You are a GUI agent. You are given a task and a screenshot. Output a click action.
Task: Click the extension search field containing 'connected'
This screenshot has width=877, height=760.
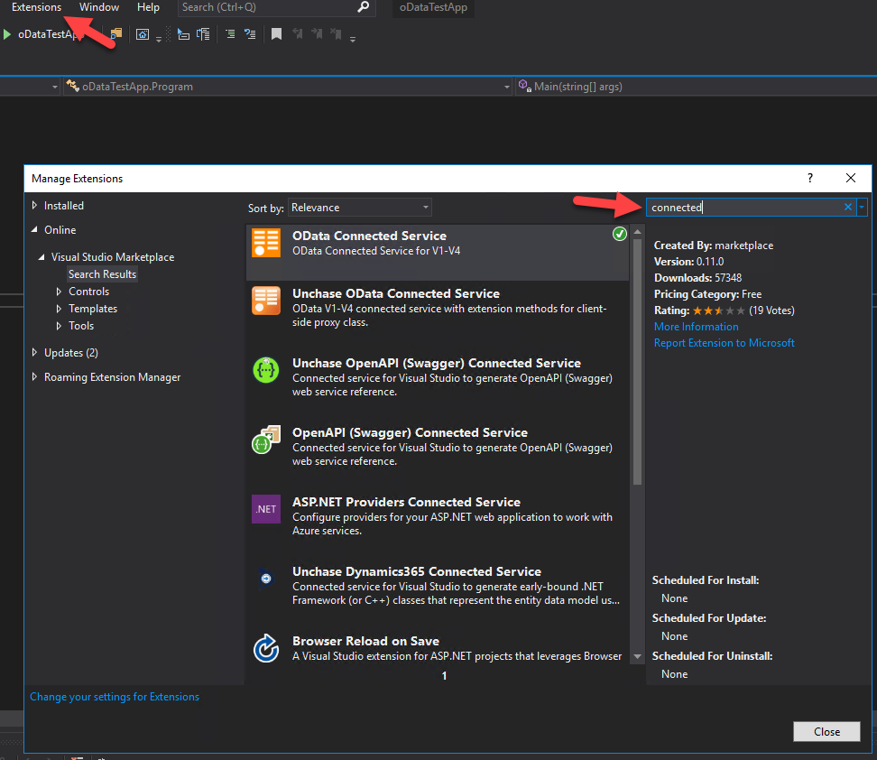click(744, 208)
